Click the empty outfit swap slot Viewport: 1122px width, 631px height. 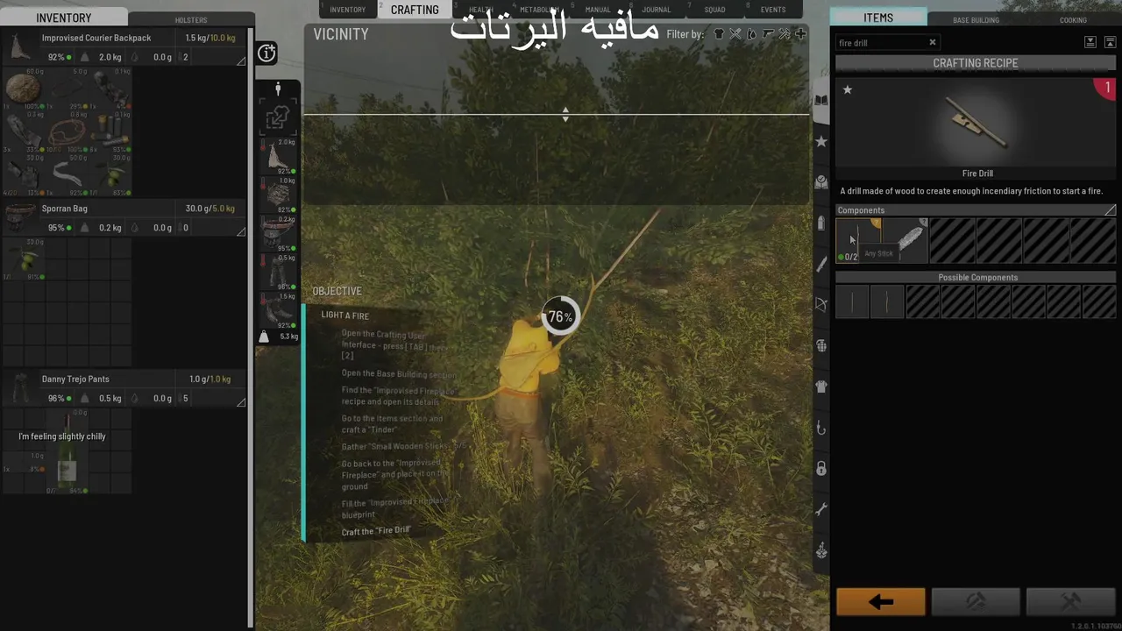[x=278, y=117]
